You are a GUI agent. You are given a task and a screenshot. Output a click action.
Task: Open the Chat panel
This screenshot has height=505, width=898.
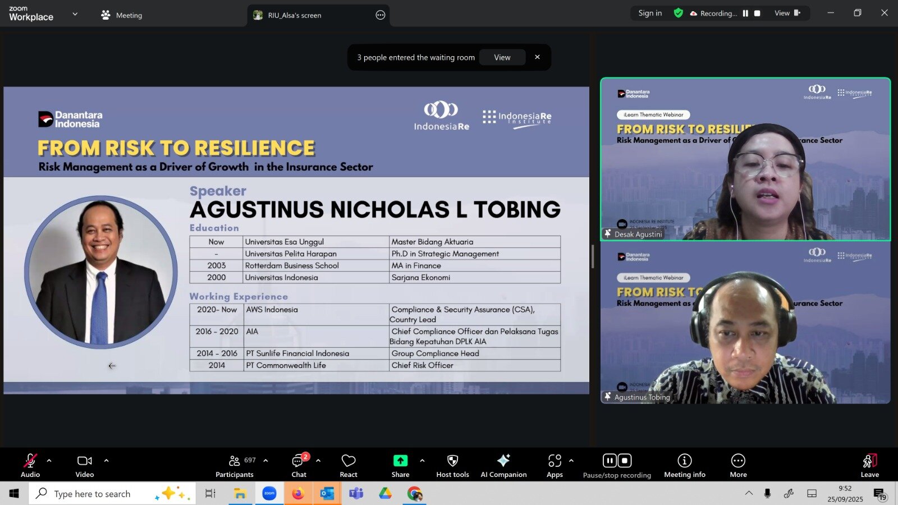[x=299, y=465]
